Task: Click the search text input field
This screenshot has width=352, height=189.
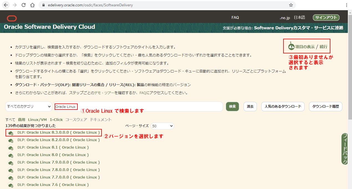Action: (x=150, y=107)
